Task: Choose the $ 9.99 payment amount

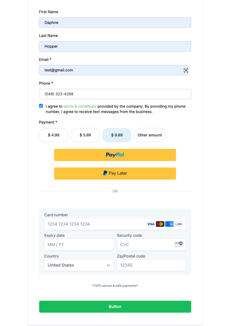Action: 117,135
